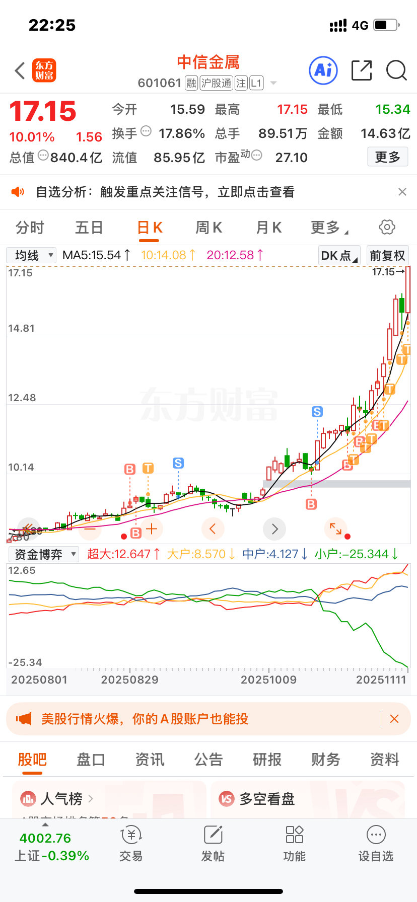Expand chart to fullscreen icon

pyautogui.click(x=335, y=529)
